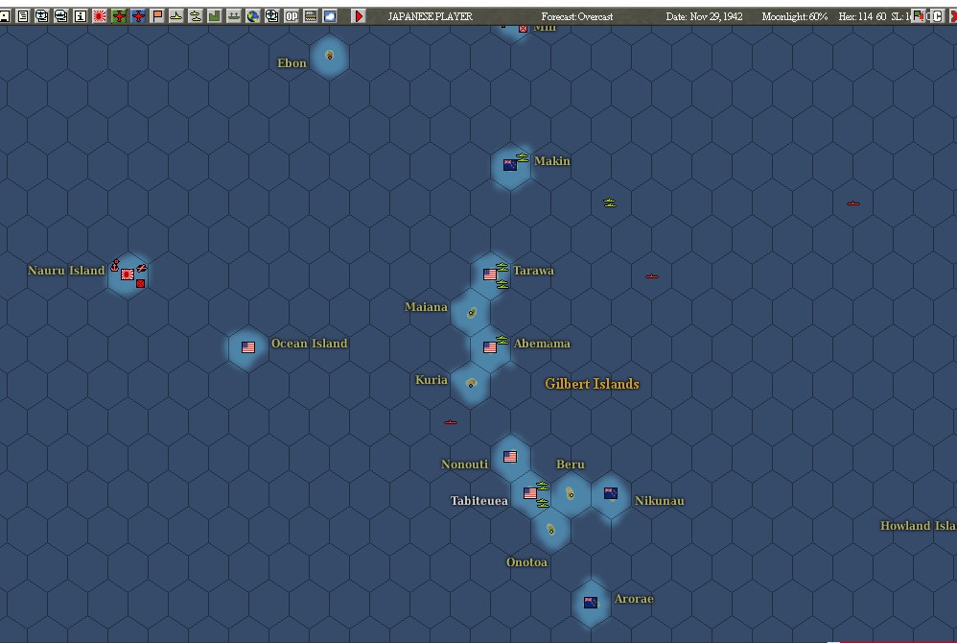Click the red ship south of Kuria

point(451,422)
